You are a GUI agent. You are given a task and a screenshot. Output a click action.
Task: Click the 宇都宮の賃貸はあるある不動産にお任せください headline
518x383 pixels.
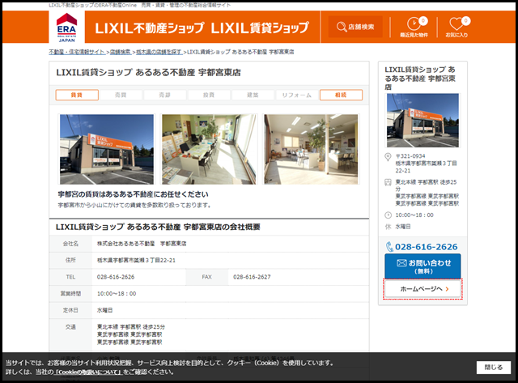tap(133, 194)
